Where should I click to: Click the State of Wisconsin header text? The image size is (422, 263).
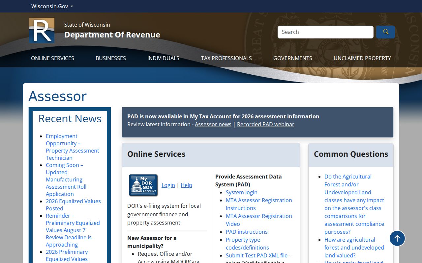pyautogui.click(x=87, y=25)
